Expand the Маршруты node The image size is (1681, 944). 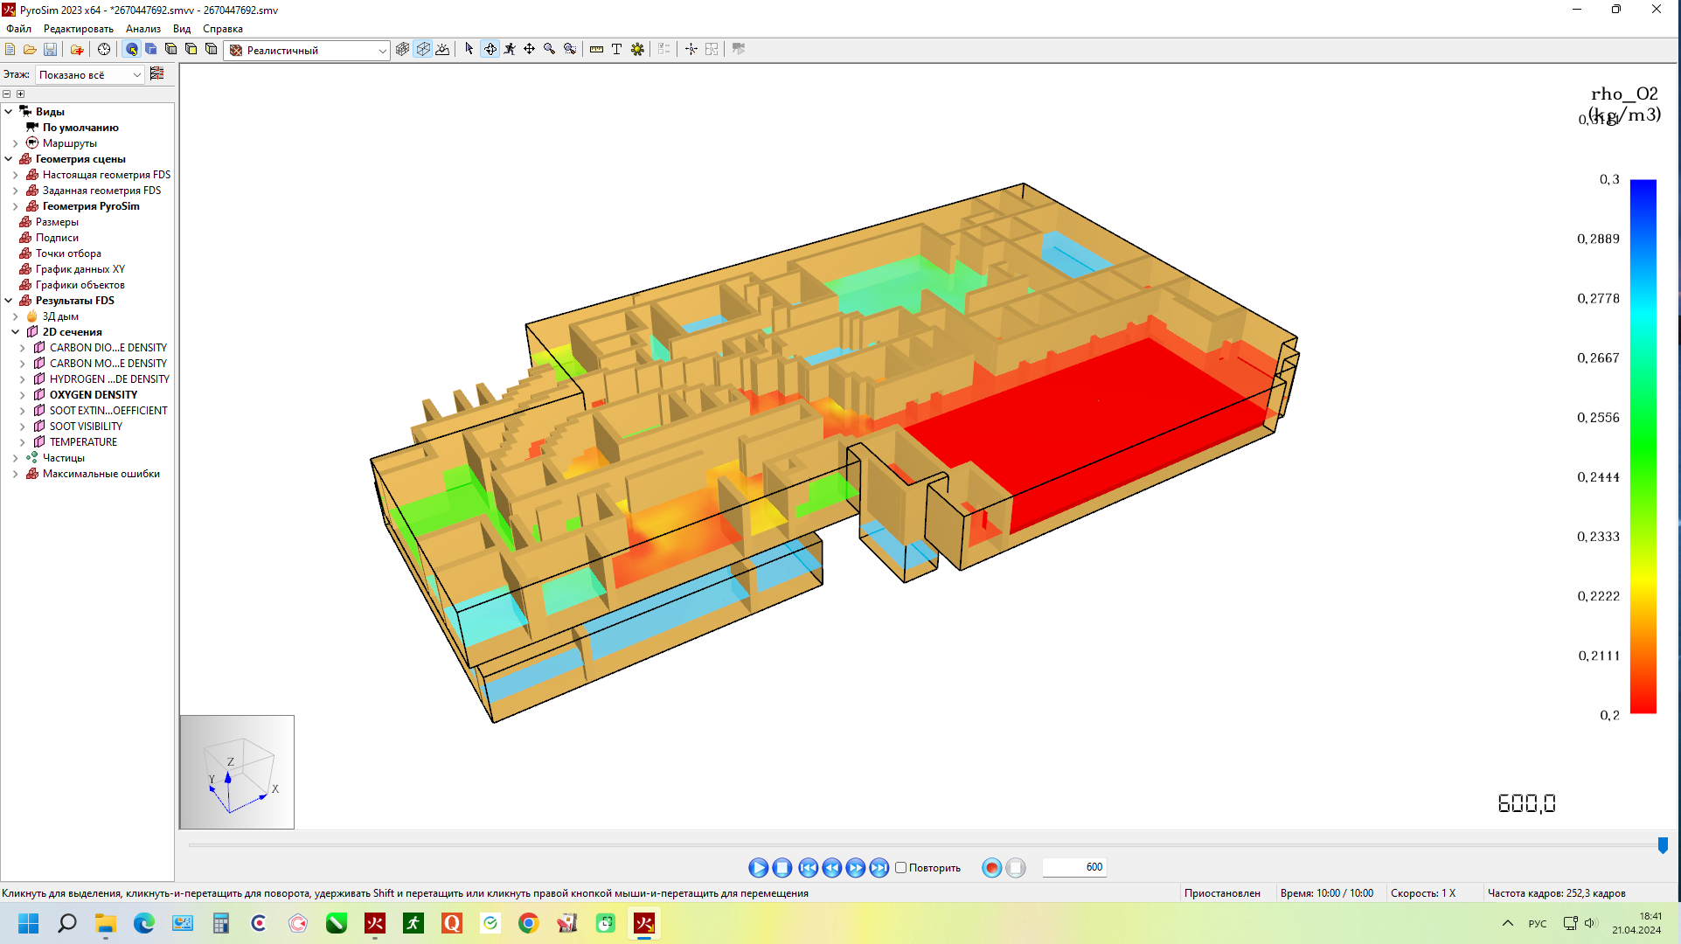click(x=16, y=143)
